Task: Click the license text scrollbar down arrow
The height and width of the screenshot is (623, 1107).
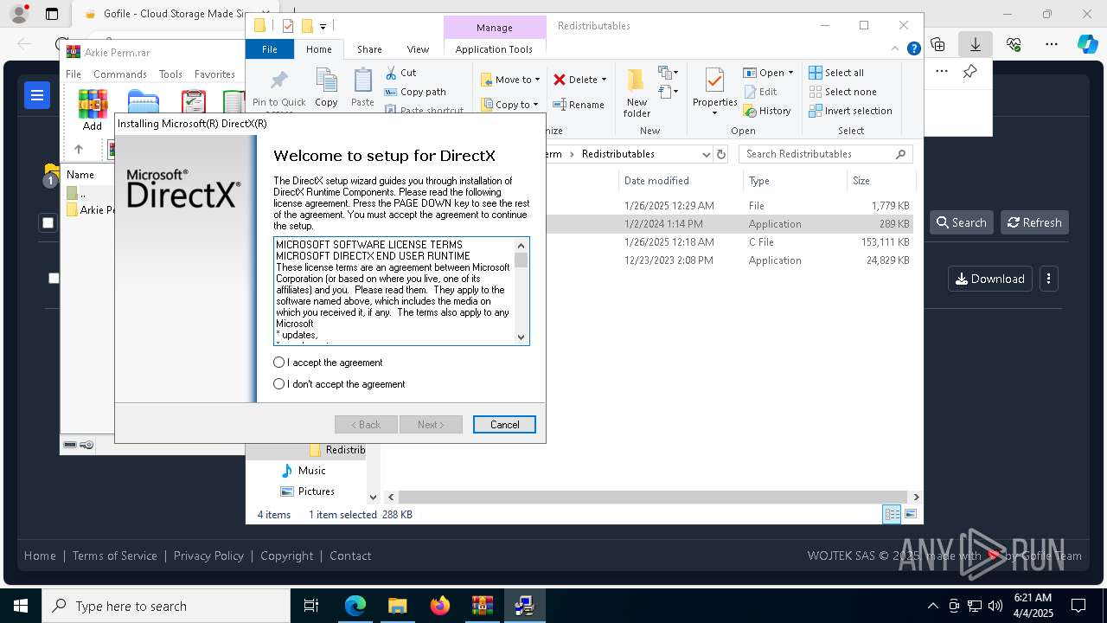Action: (521, 337)
